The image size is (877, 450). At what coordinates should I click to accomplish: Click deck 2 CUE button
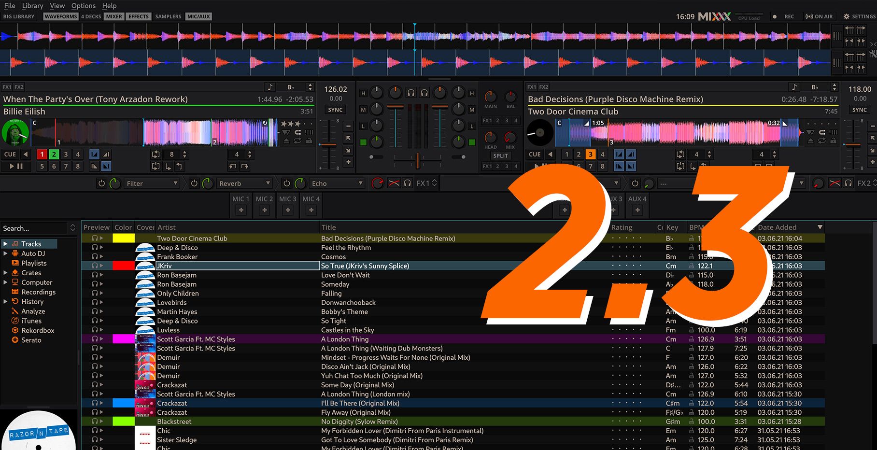coord(535,155)
